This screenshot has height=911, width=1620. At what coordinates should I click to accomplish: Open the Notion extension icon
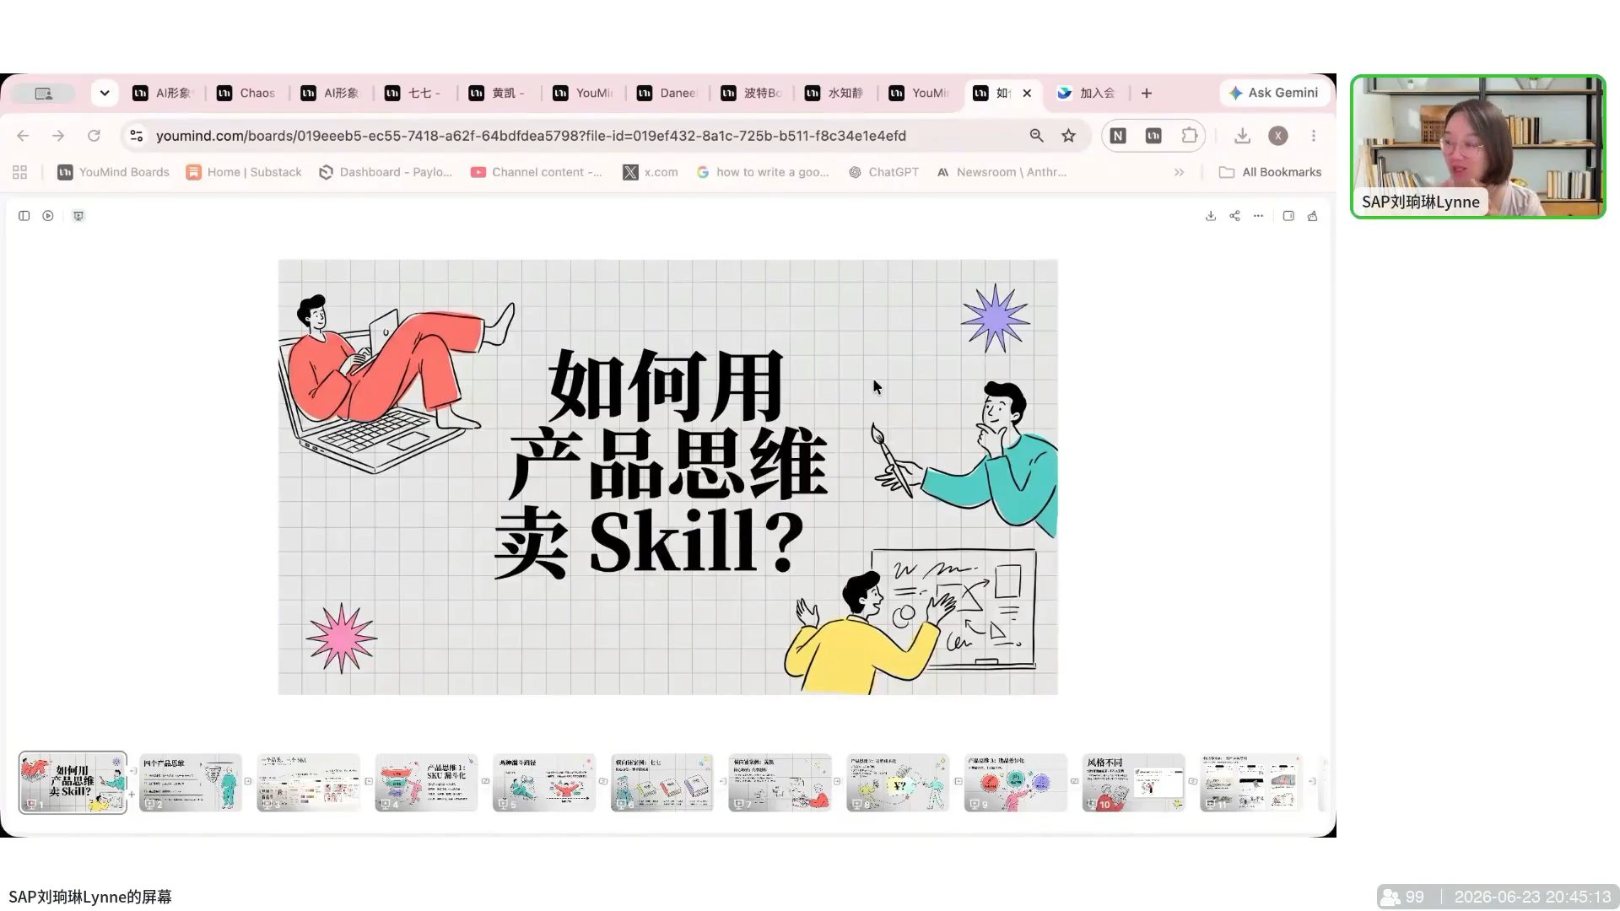[1118, 136]
